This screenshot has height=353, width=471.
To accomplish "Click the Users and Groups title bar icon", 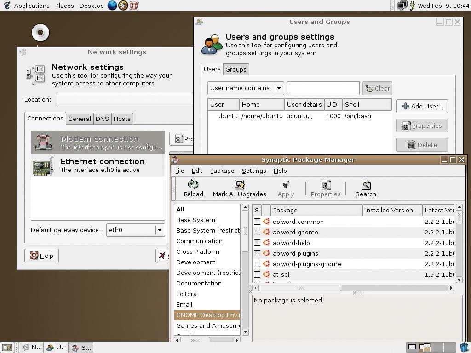I will pos(199,22).
